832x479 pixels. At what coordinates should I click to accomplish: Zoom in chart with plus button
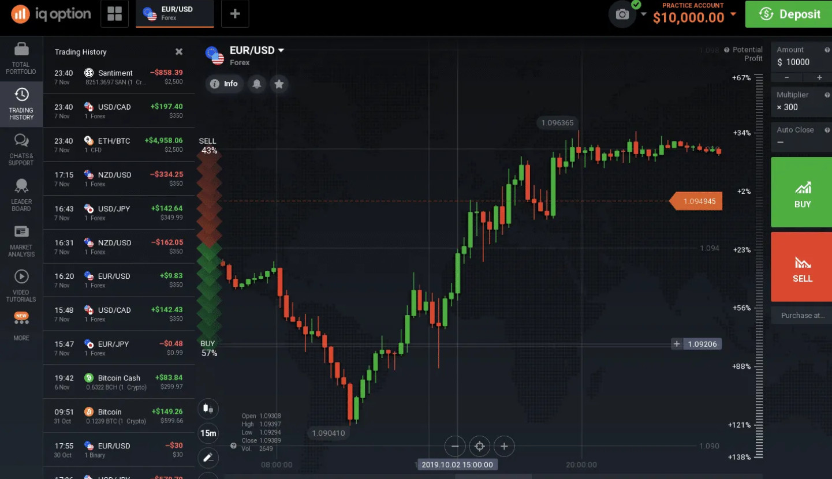coord(504,446)
